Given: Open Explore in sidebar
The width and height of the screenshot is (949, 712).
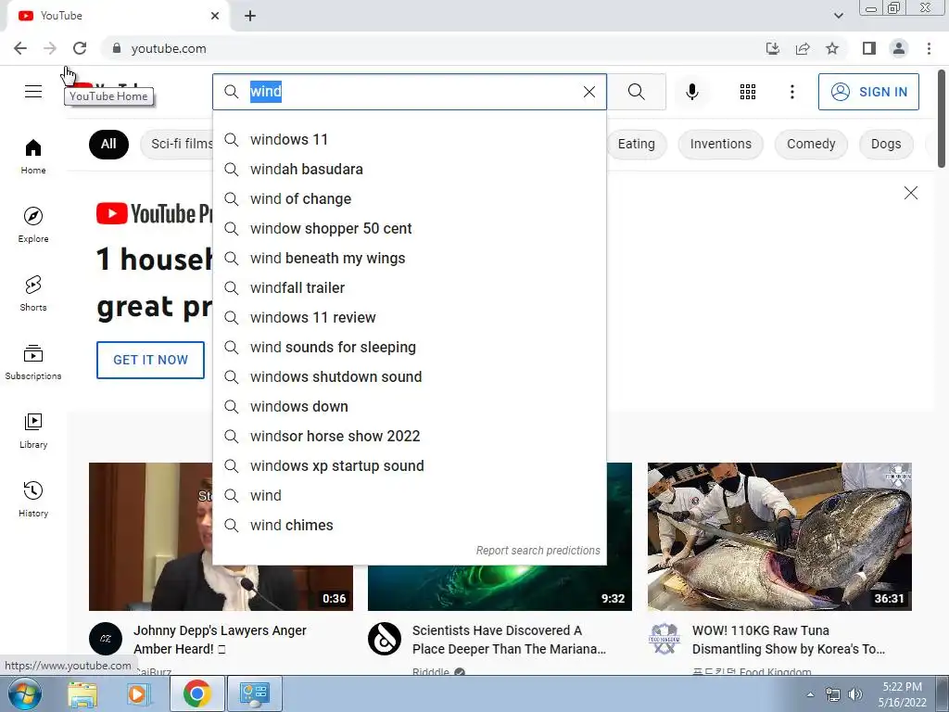Looking at the screenshot, I should [x=33, y=224].
